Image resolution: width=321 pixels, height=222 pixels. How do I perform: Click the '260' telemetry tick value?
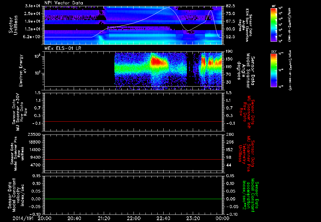tap(229, 134)
